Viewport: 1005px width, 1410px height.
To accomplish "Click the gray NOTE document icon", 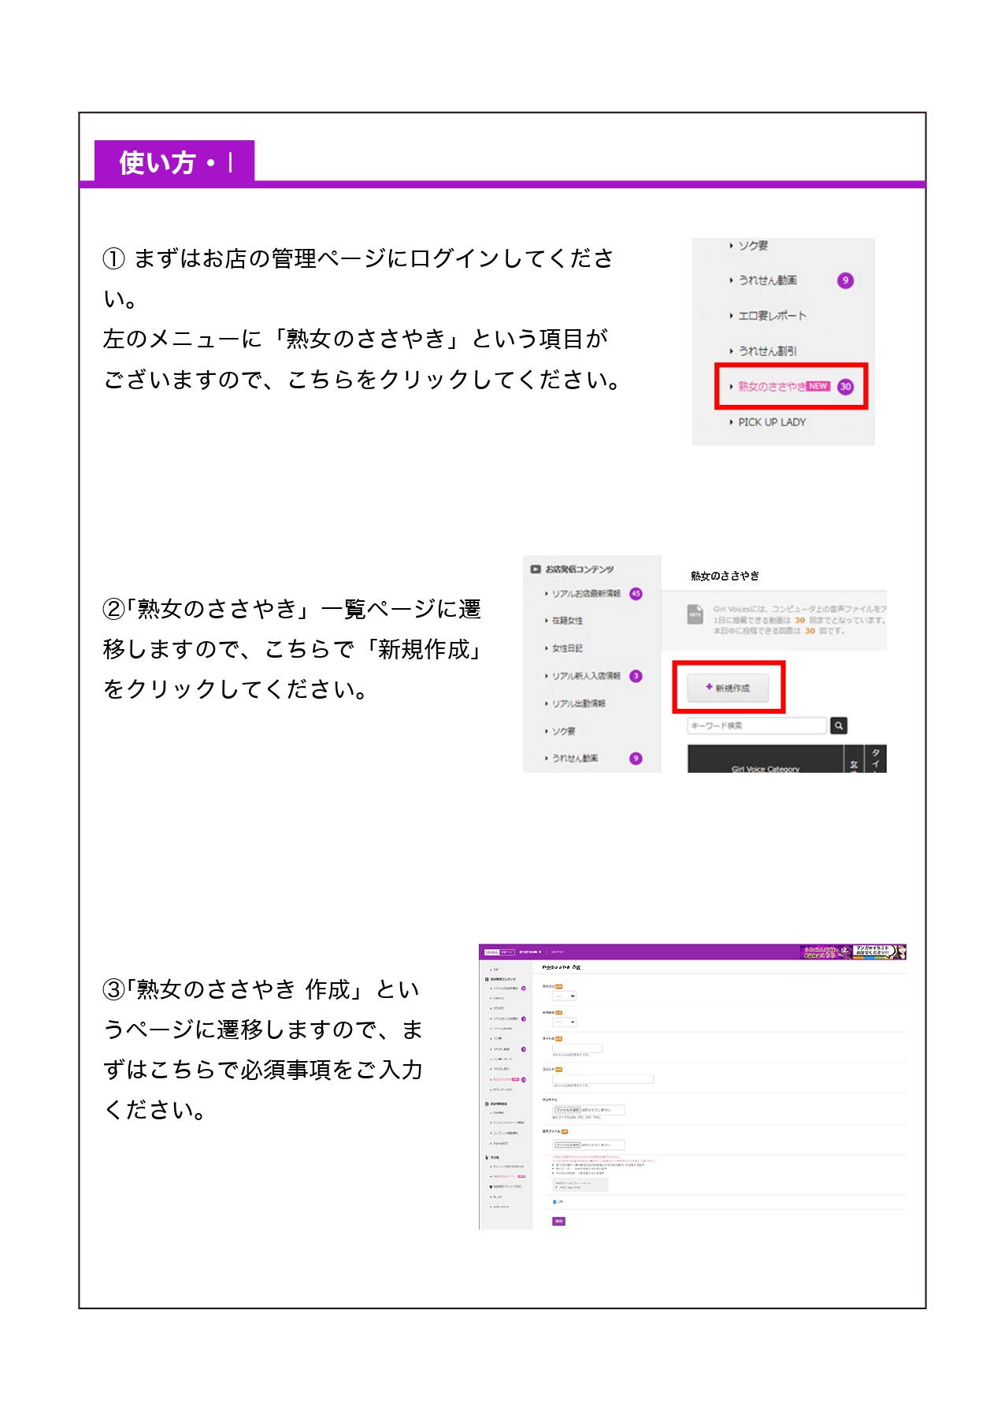I will point(695,614).
